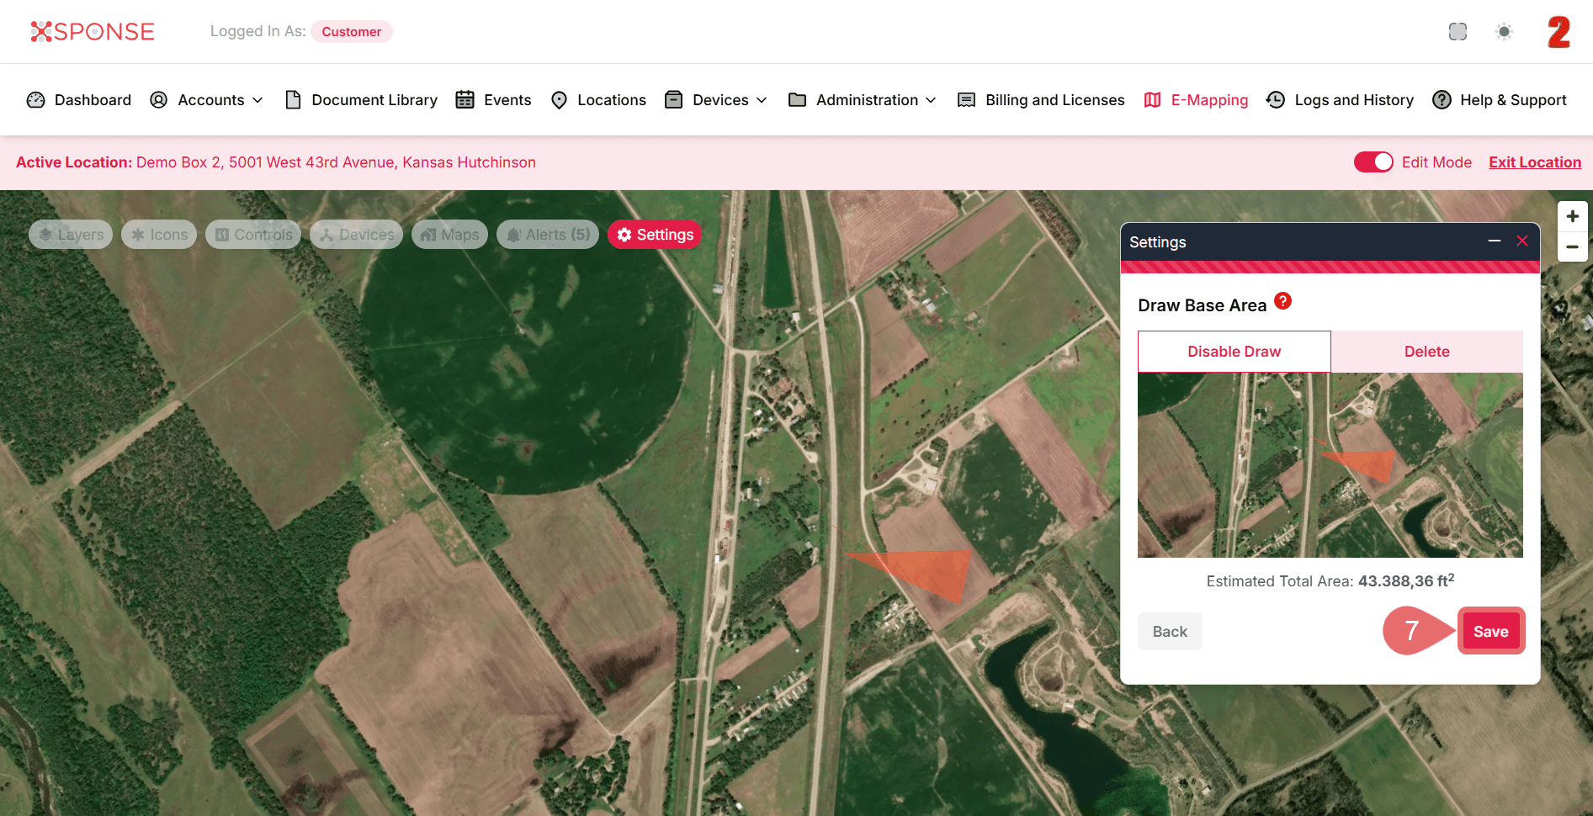This screenshot has width=1593, height=816.
Task: Click the red help question mark icon
Action: click(1282, 301)
